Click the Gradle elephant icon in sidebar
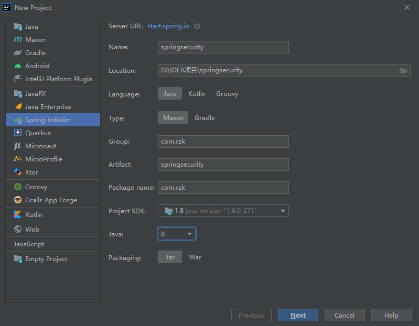 [x=18, y=53]
